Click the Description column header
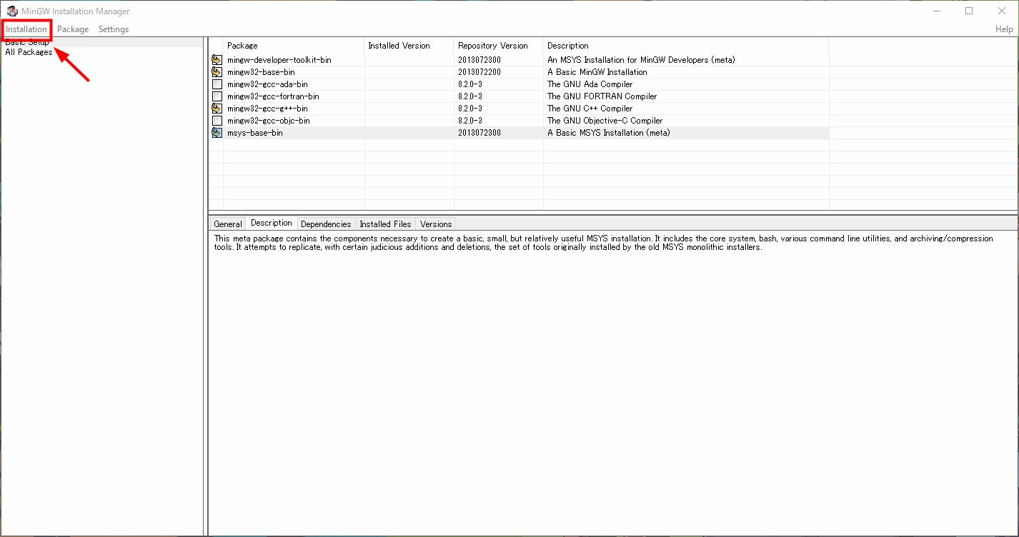The image size is (1019, 537). pyautogui.click(x=685, y=46)
